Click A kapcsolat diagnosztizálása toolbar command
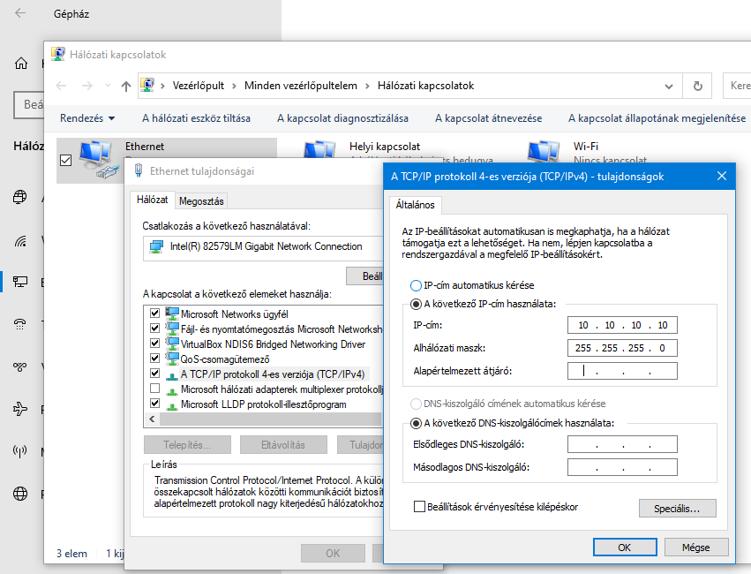Viewport: 751px width, 574px height. coord(342,118)
